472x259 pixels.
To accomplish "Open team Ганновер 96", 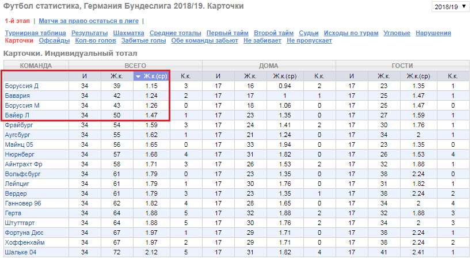I will coord(23,204).
